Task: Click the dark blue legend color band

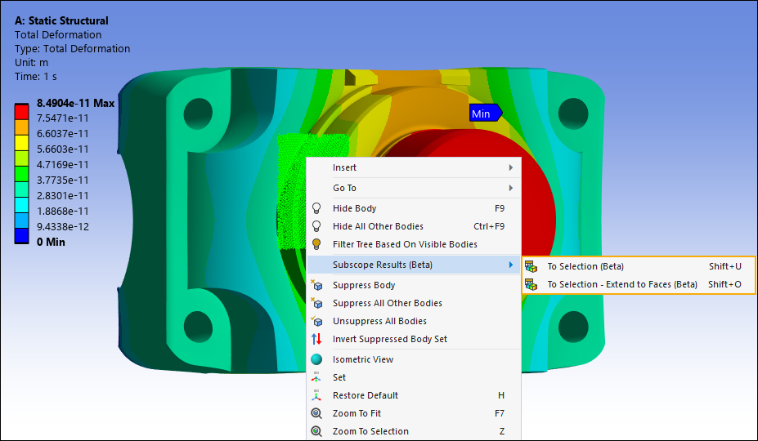Action: (x=22, y=236)
